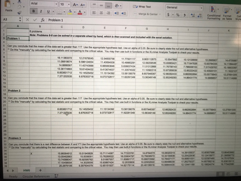Open the font color dropdown arrow
The image size is (241, 181).
[85, 12]
